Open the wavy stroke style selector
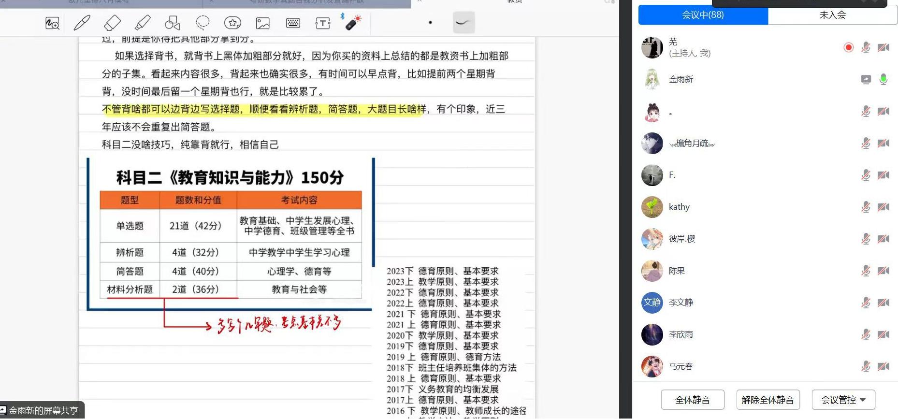Image resolution: width=898 pixels, height=419 pixels. (x=463, y=22)
